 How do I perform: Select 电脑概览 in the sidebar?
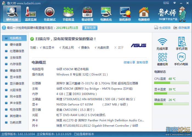tap(14, 38)
